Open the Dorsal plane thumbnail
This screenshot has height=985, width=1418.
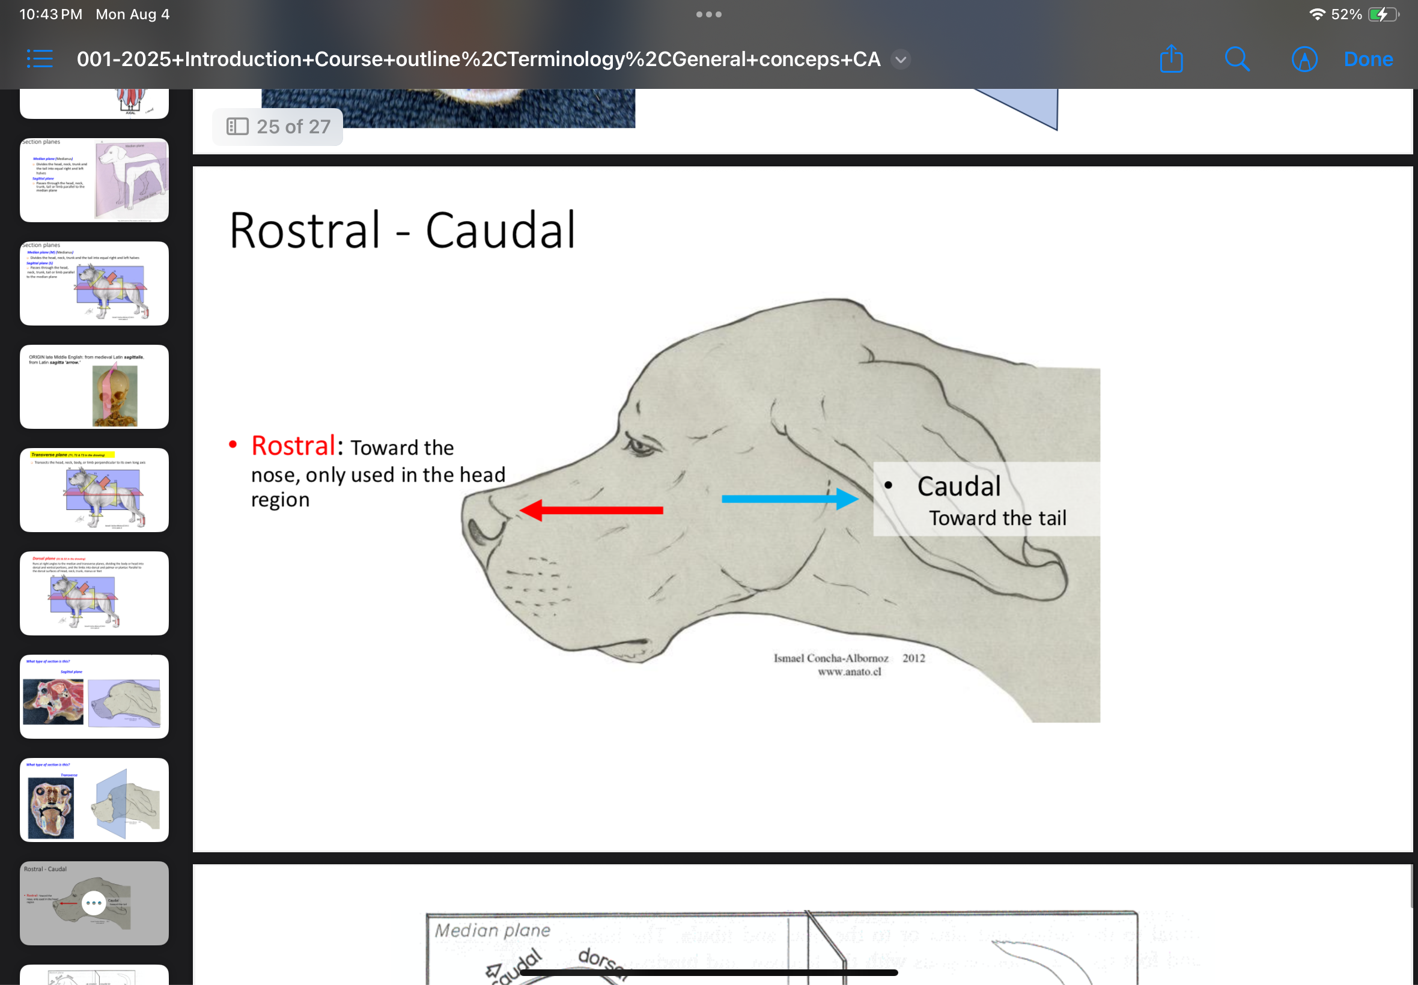click(94, 593)
